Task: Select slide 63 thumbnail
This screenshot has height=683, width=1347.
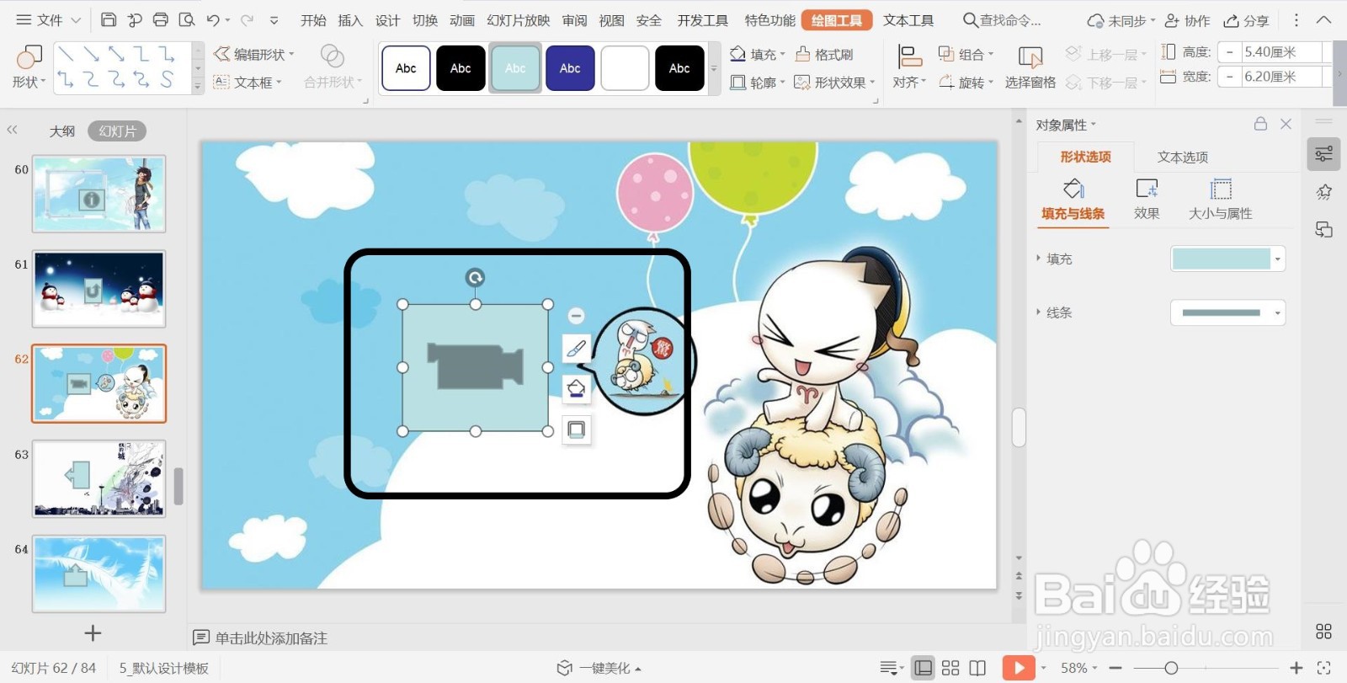Action: click(x=98, y=478)
